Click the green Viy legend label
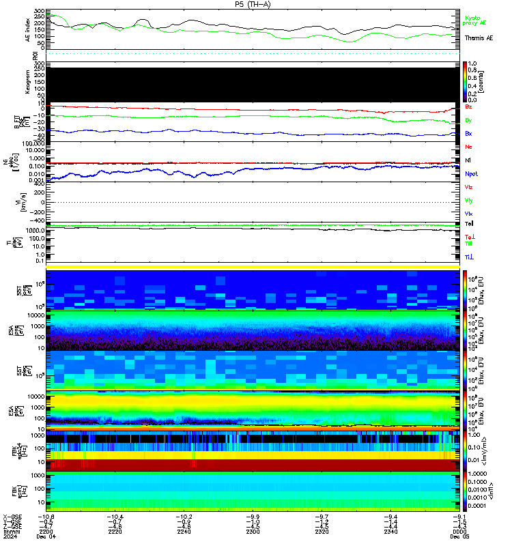This screenshot has height=546, width=512. 468,201
